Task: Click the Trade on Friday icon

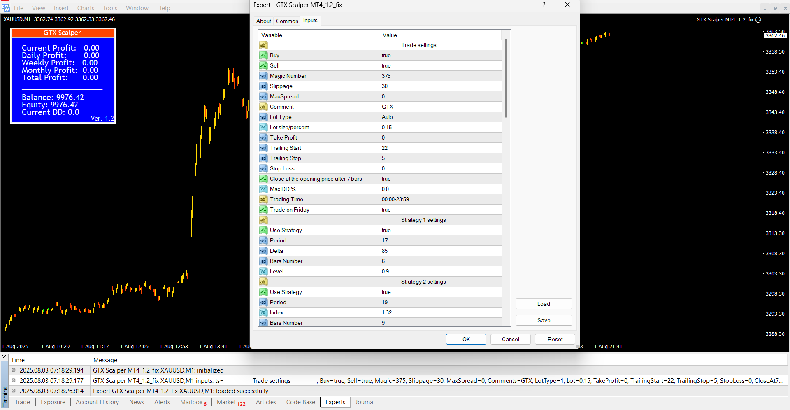Action: click(263, 210)
